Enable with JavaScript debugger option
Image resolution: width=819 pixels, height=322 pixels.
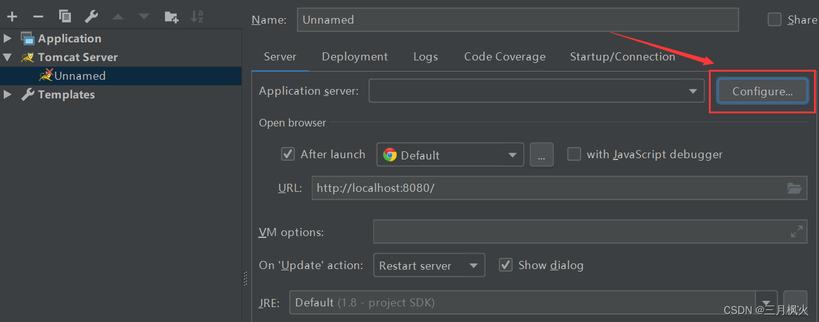click(574, 154)
